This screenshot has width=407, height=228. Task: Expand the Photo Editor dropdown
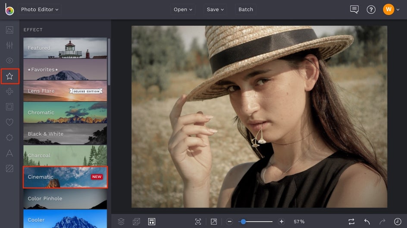pyautogui.click(x=39, y=9)
